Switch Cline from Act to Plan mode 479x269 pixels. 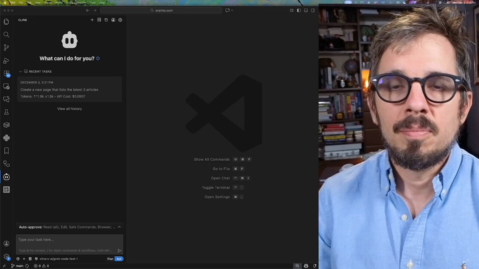pos(110,259)
